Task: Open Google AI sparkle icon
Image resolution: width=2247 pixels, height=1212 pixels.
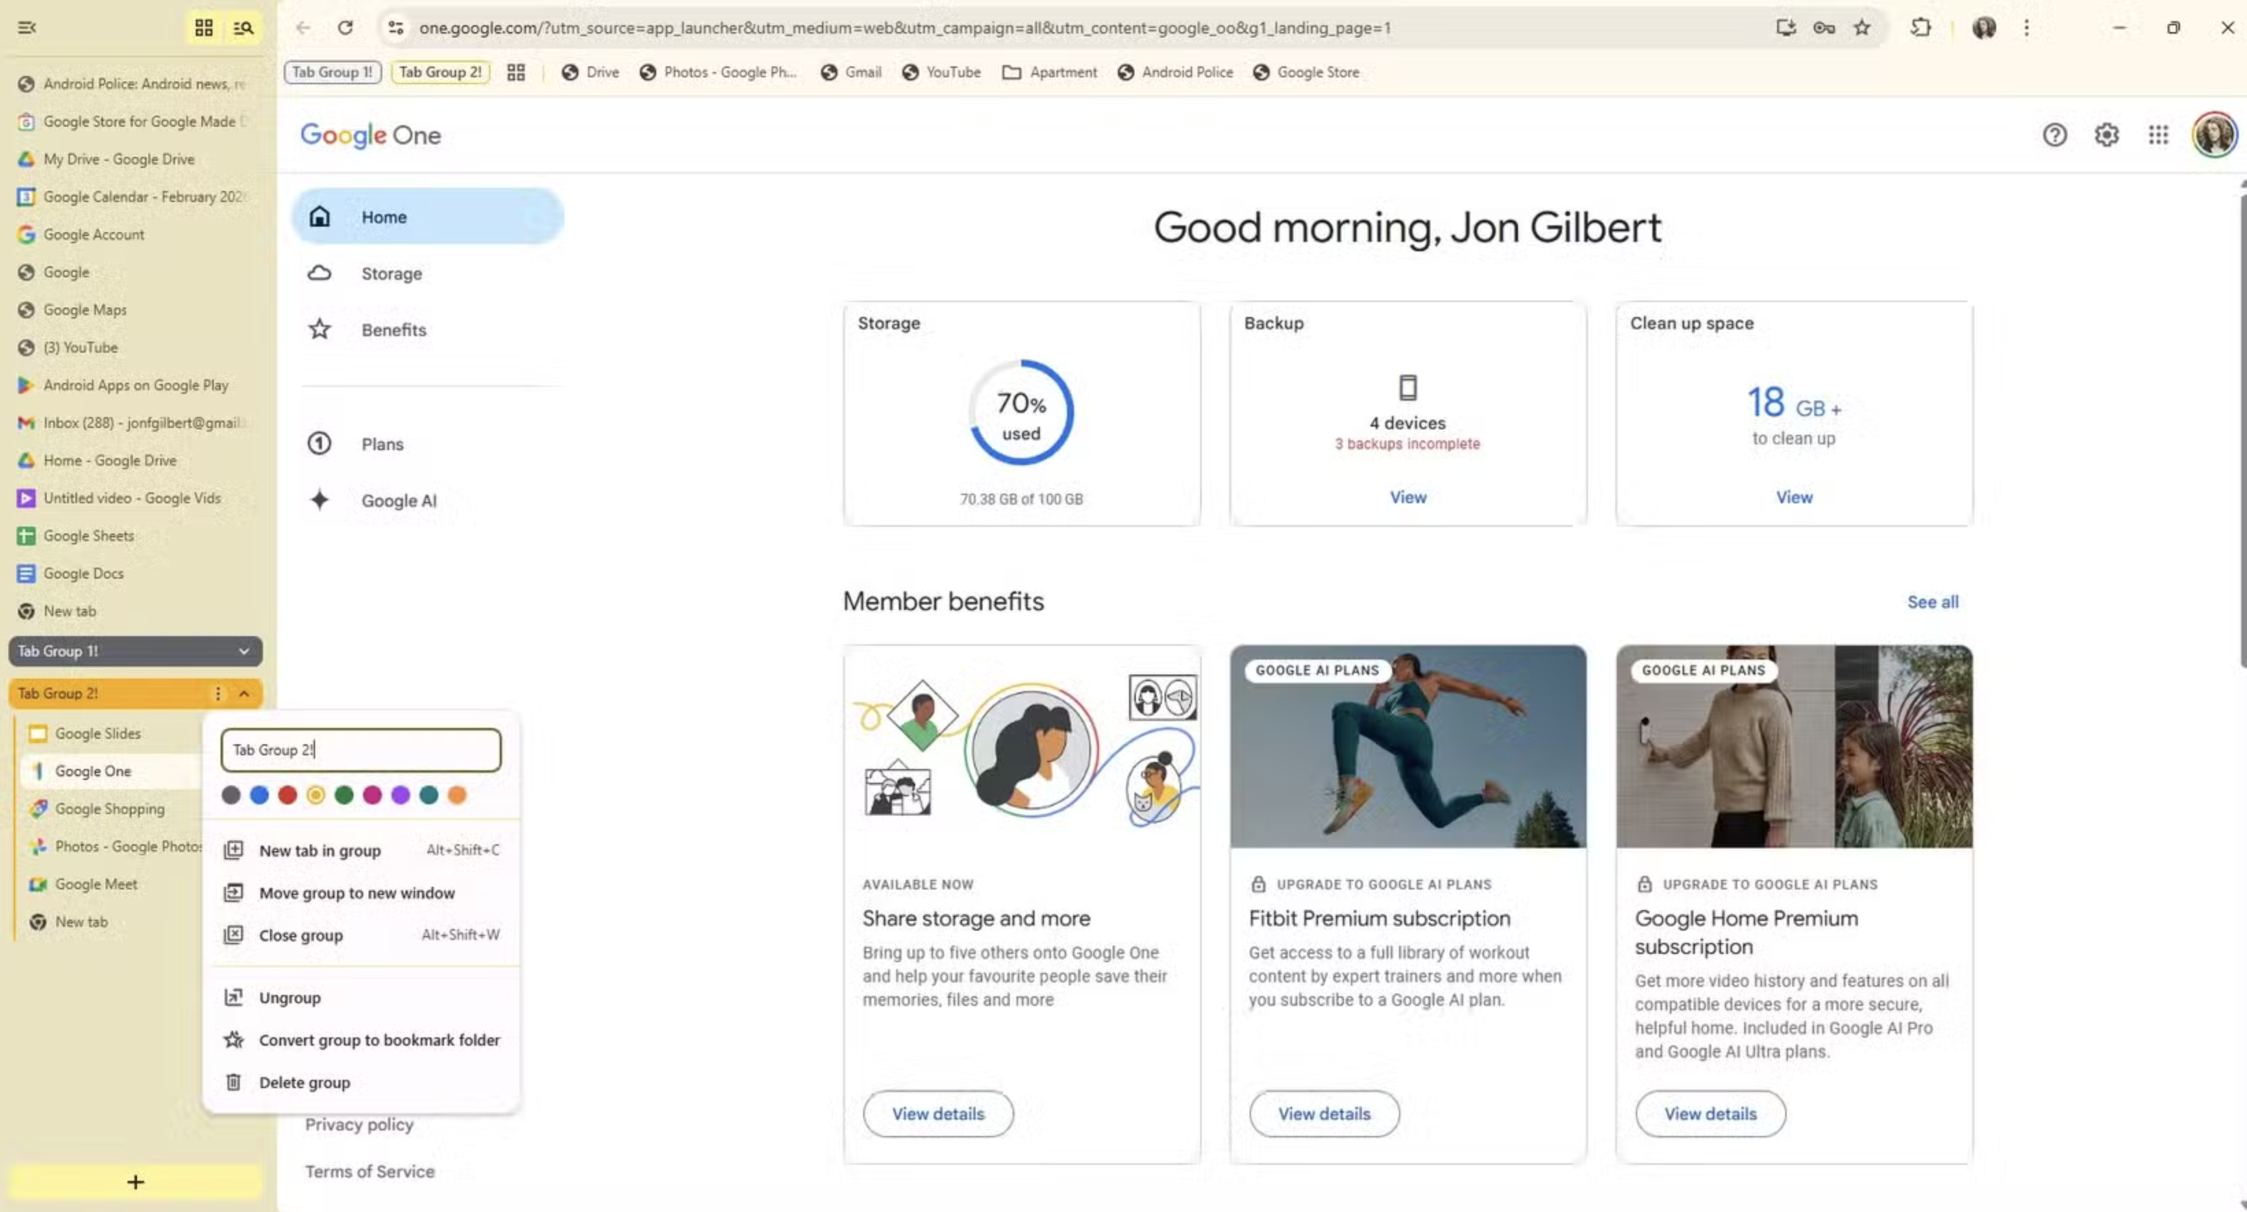Action: 319,500
